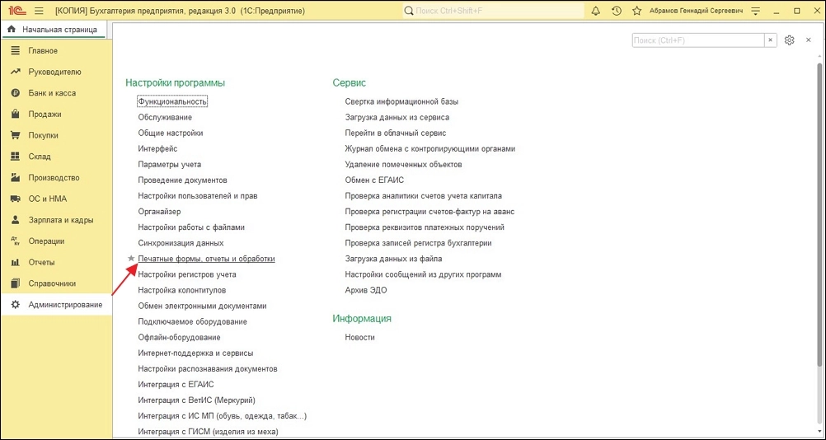The width and height of the screenshot is (826, 440).
Task: Open the hamburger main menu icon
Action: 39,11
